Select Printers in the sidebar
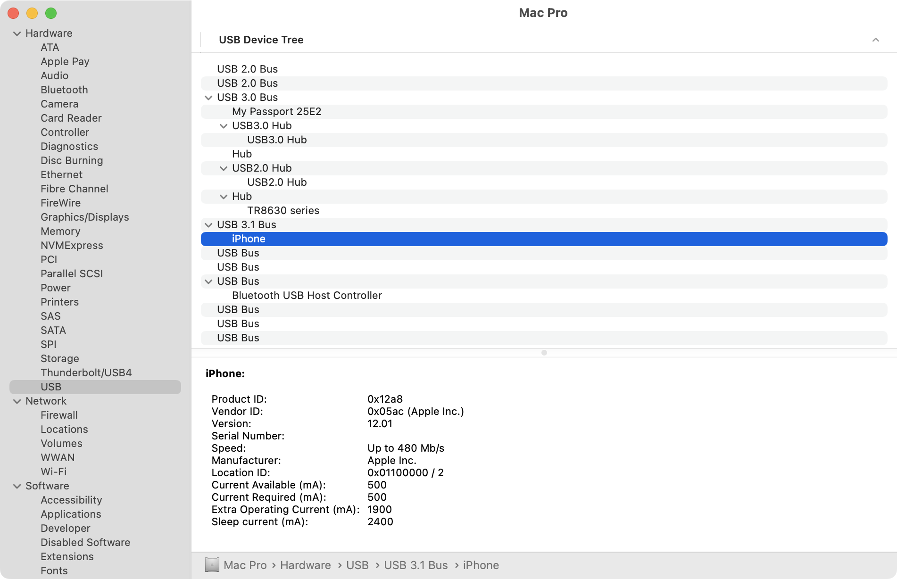The height and width of the screenshot is (579, 897). (x=60, y=302)
